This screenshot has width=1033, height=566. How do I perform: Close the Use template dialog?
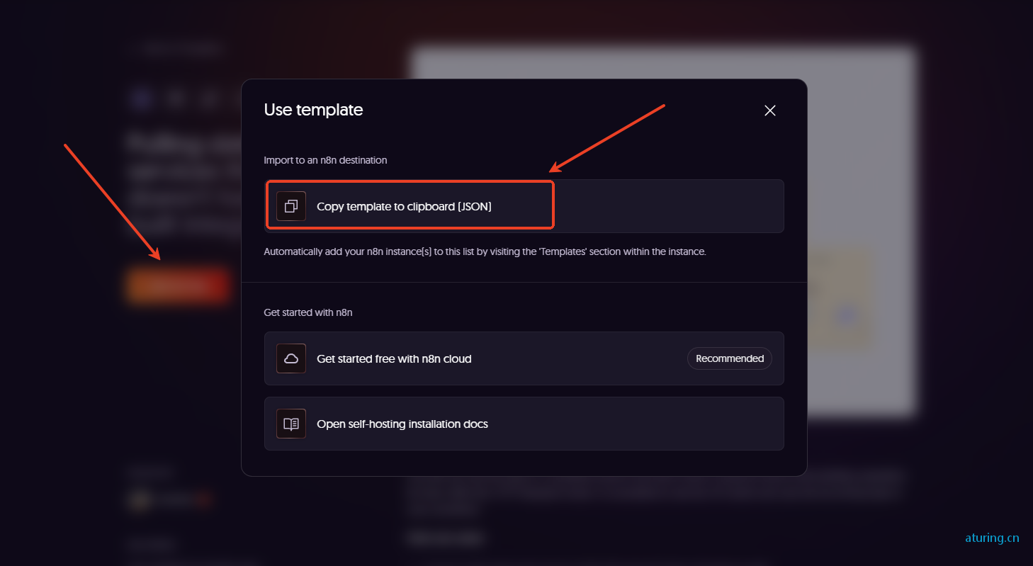click(770, 111)
